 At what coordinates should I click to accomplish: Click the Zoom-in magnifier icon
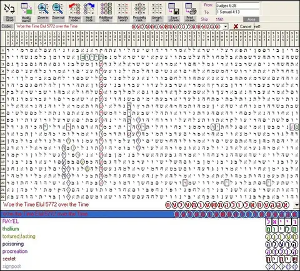coord(43,9)
